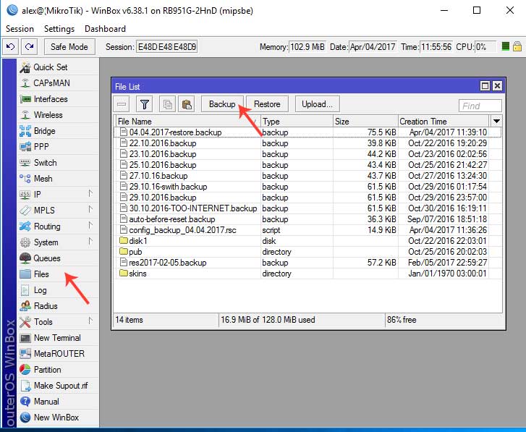The height and width of the screenshot is (432, 526).
Task: Open the columns dropdown arrow in File List
Action: pos(496,121)
